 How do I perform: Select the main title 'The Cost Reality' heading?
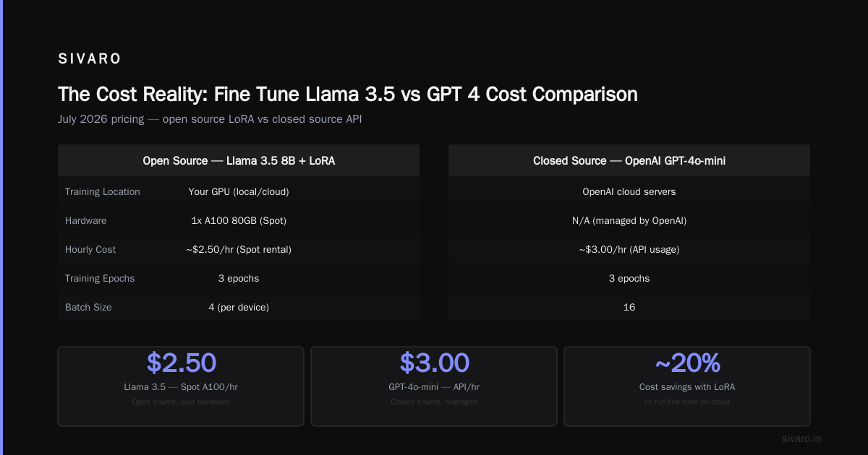tap(348, 95)
